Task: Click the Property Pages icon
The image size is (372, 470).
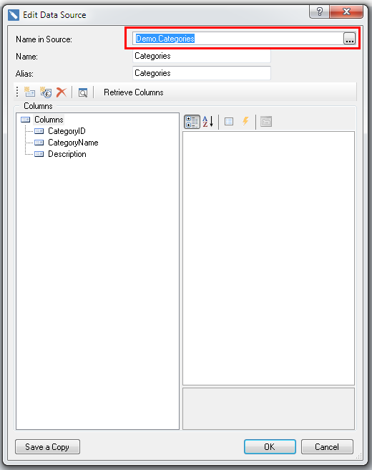Action: [x=266, y=122]
